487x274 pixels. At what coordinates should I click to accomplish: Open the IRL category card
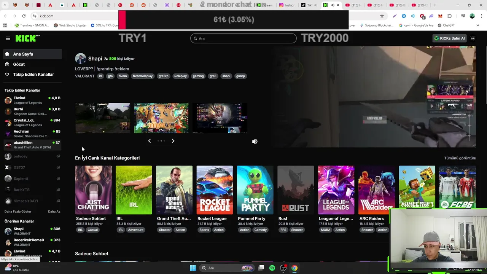[134, 190]
